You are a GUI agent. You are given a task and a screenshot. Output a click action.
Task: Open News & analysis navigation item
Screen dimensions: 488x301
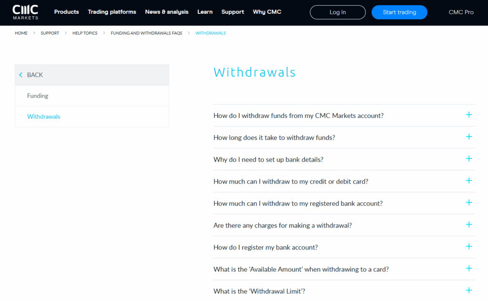167,12
